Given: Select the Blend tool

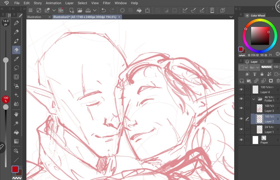Looking at the screenshot, I should tap(16, 104).
